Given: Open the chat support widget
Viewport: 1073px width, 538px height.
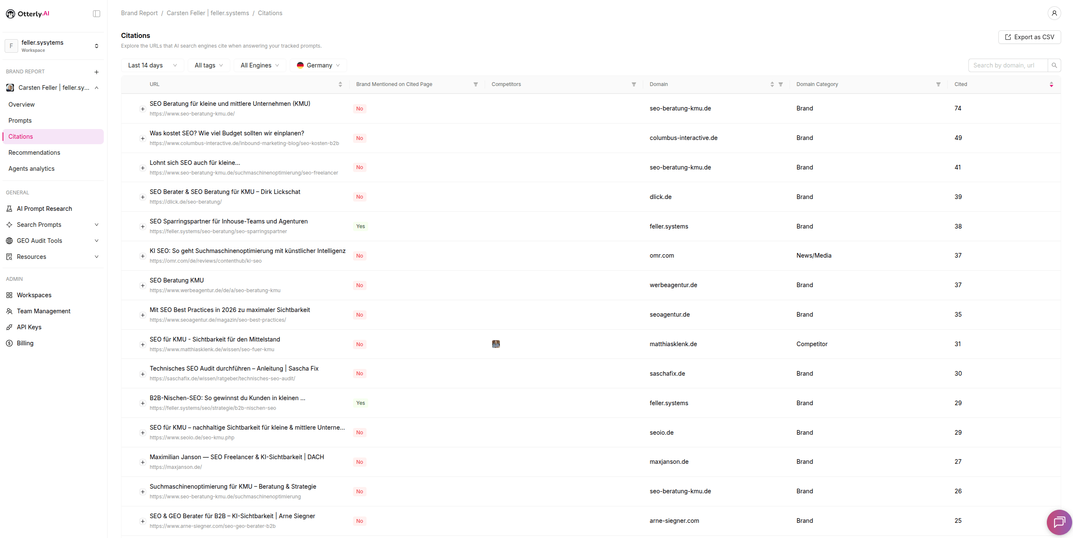Looking at the screenshot, I should pyautogui.click(x=1059, y=522).
